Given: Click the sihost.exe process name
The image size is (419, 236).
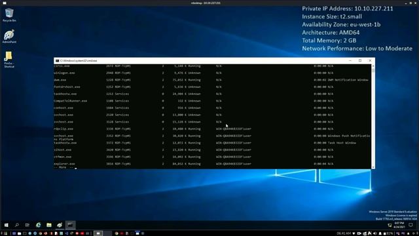Looking at the screenshot, I should pyautogui.click(x=63, y=150).
